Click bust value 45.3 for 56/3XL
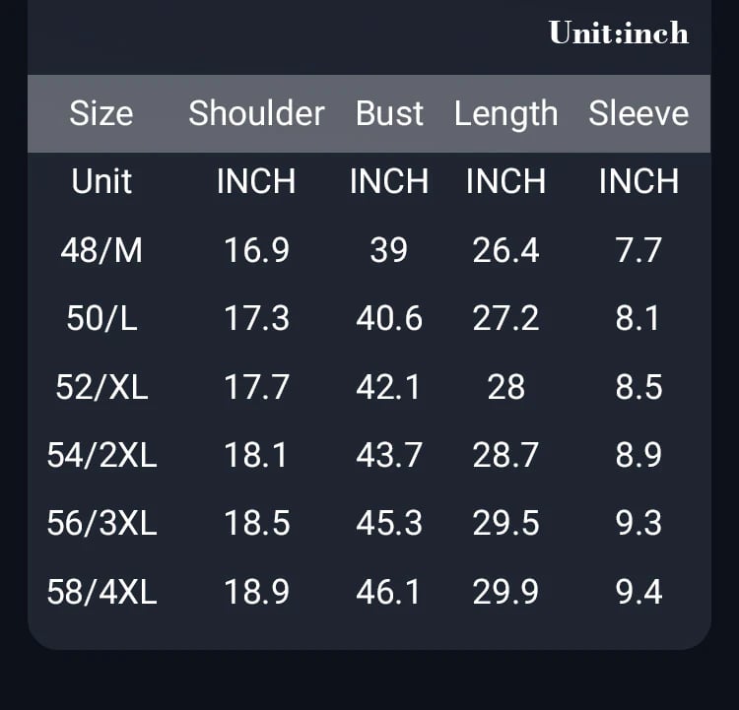 pos(389,523)
